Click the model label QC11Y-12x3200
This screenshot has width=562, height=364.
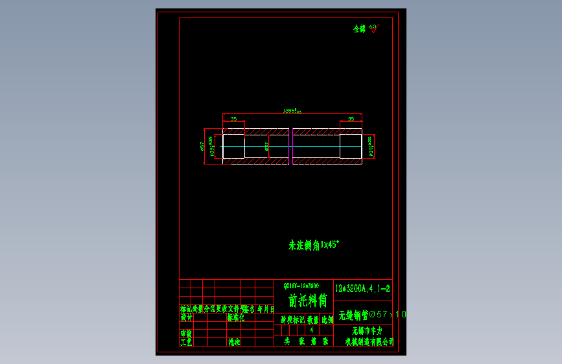point(301,286)
